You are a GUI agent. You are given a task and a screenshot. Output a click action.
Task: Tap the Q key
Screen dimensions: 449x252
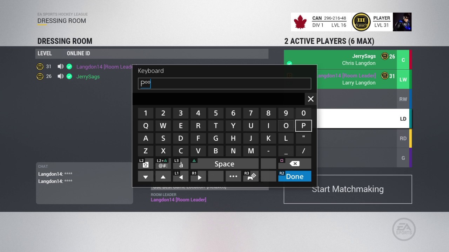coord(146,126)
